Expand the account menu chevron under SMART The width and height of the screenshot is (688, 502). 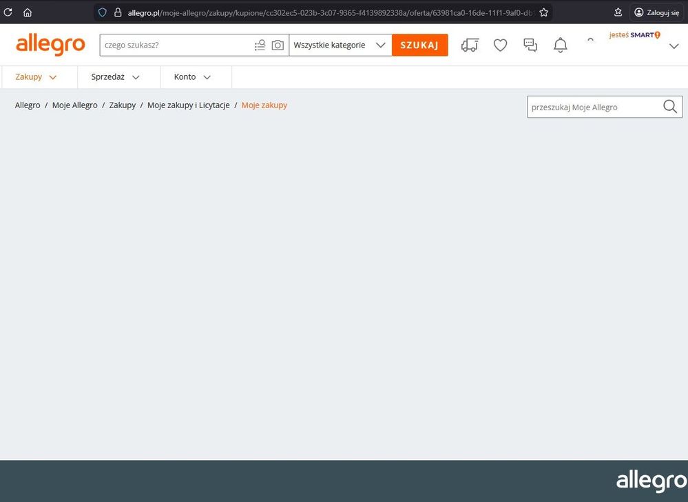[674, 46]
